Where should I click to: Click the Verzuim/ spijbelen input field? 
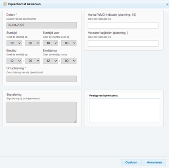[123, 43]
